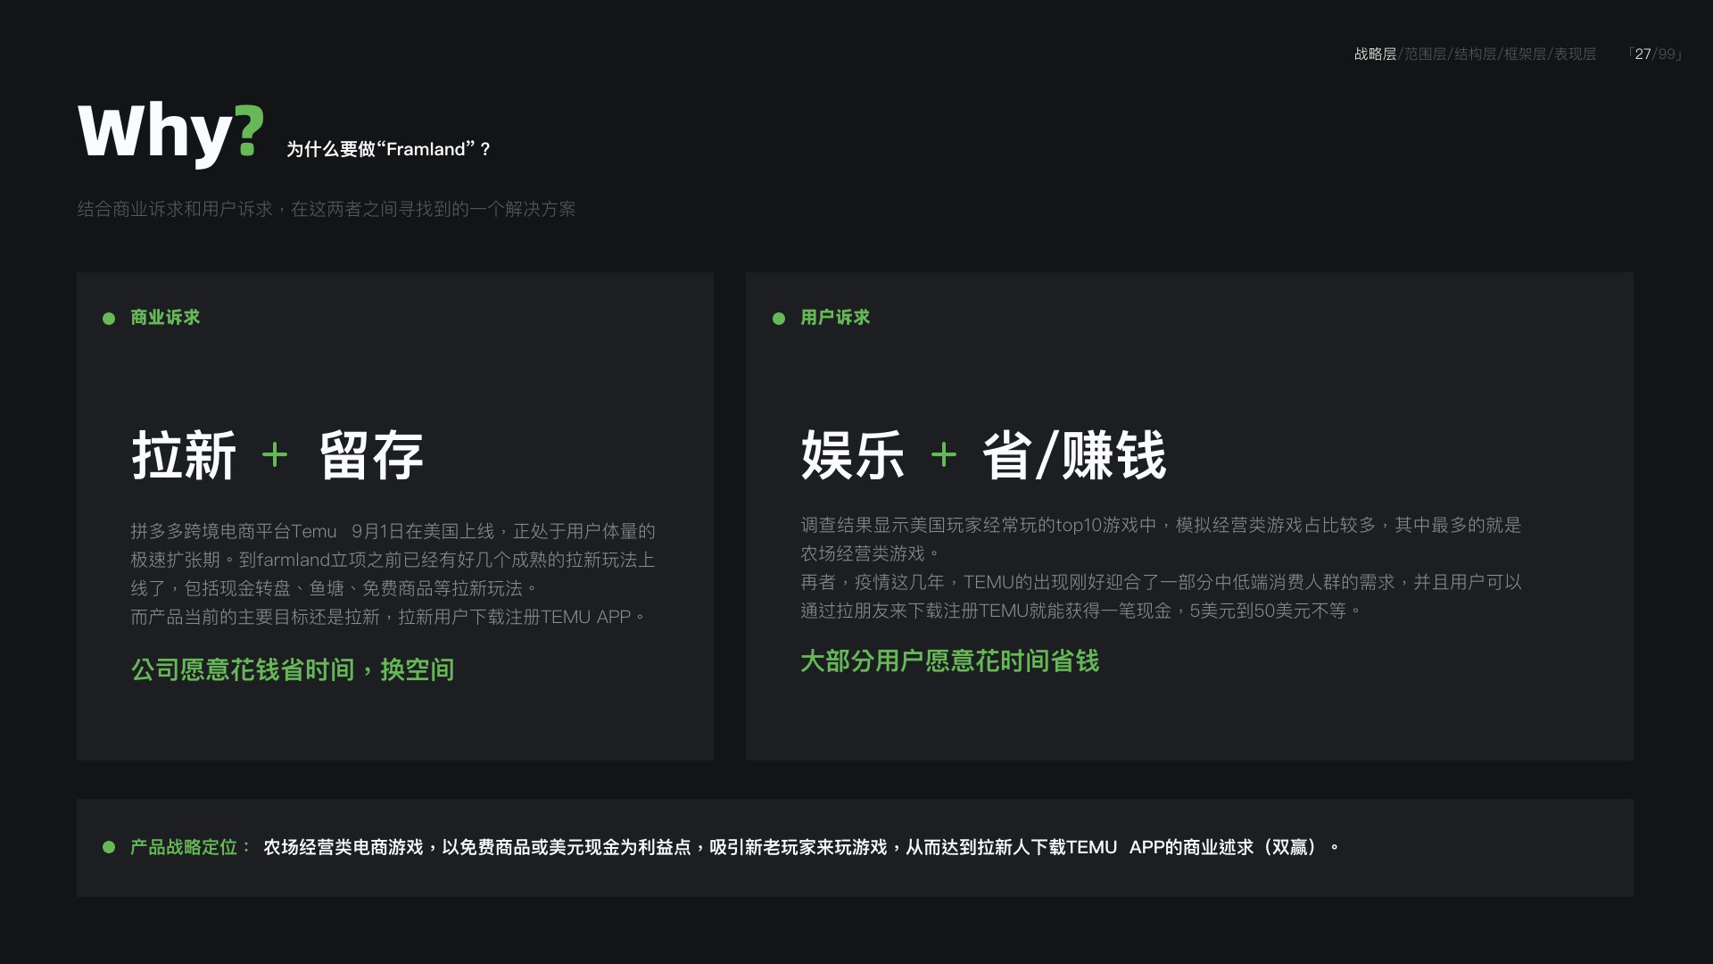Click the green bullet beside 商业诉求
The height and width of the screenshot is (964, 1713).
click(109, 319)
